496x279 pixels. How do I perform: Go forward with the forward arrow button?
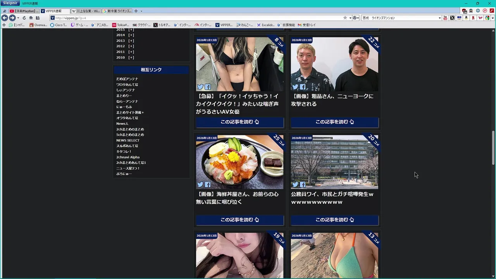[x=12, y=18]
